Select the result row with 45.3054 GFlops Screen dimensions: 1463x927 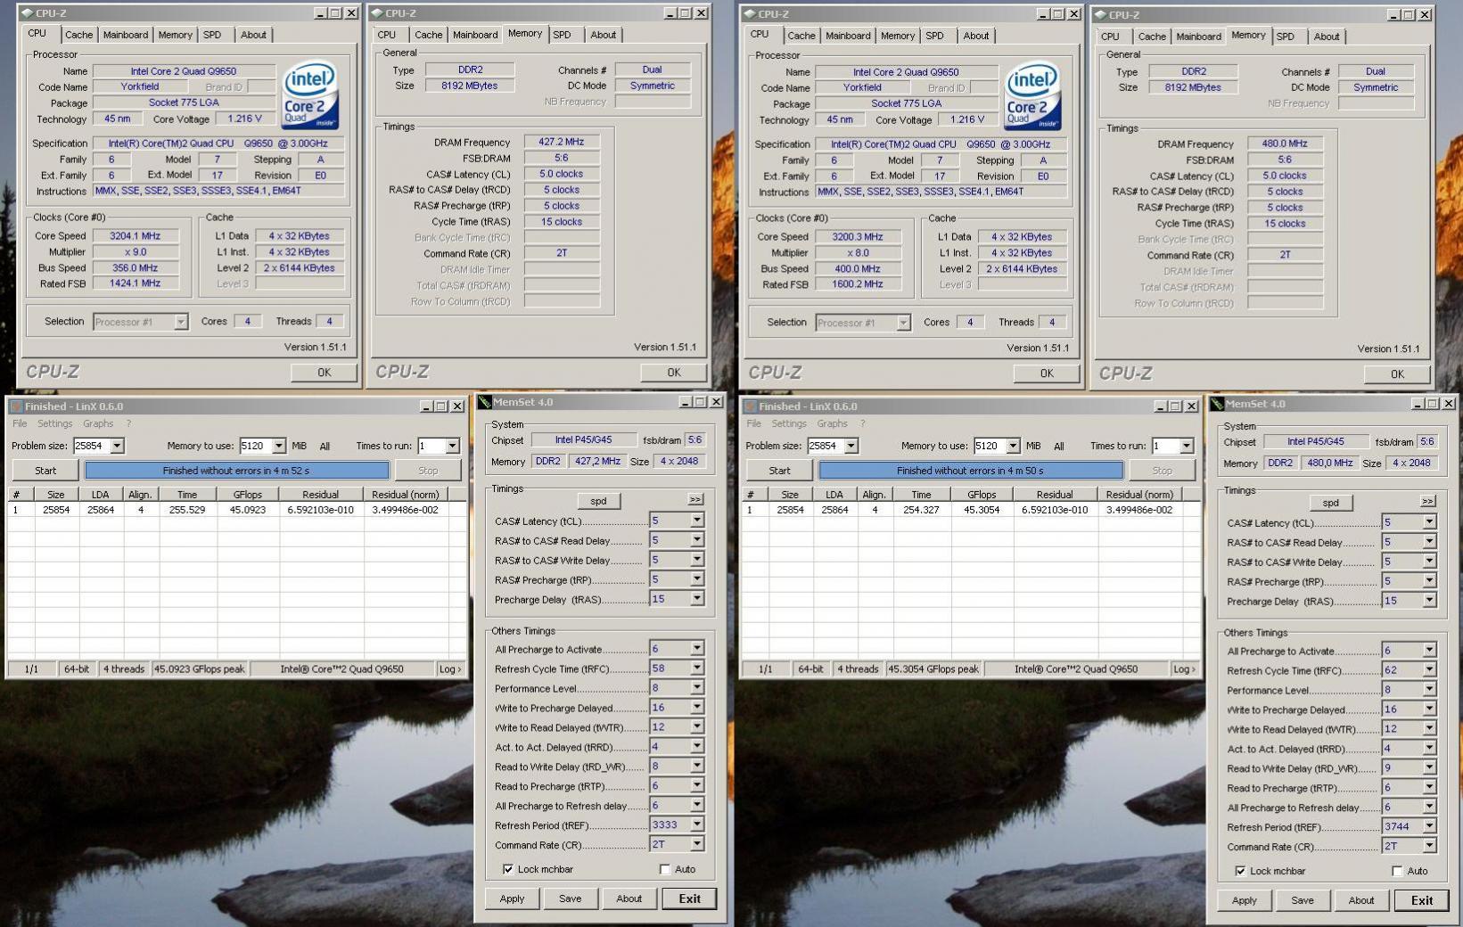pyautogui.click(x=970, y=510)
